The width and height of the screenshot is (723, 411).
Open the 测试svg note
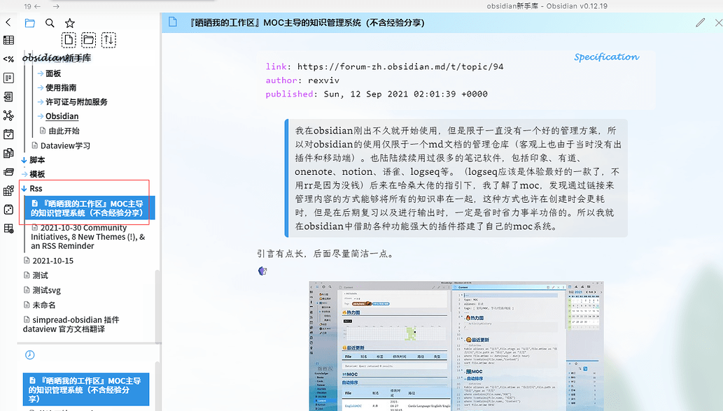click(46, 290)
